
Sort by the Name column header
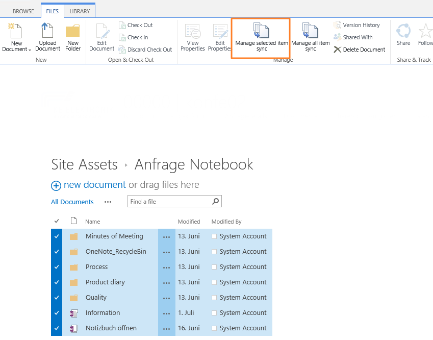[x=92, y=222]
